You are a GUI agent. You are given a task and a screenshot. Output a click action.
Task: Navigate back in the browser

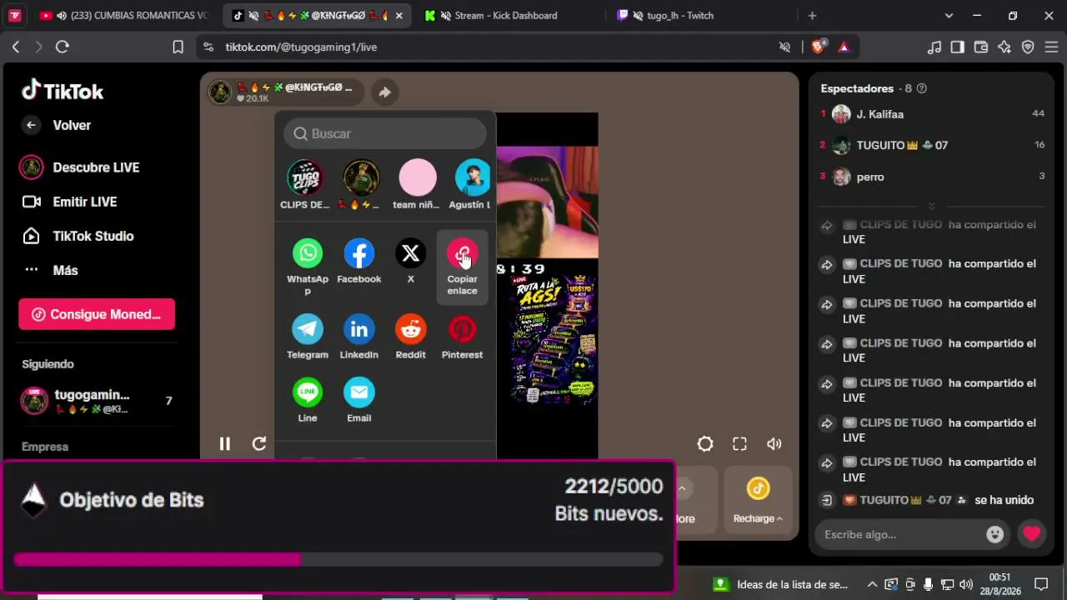(x=16, y=47)
